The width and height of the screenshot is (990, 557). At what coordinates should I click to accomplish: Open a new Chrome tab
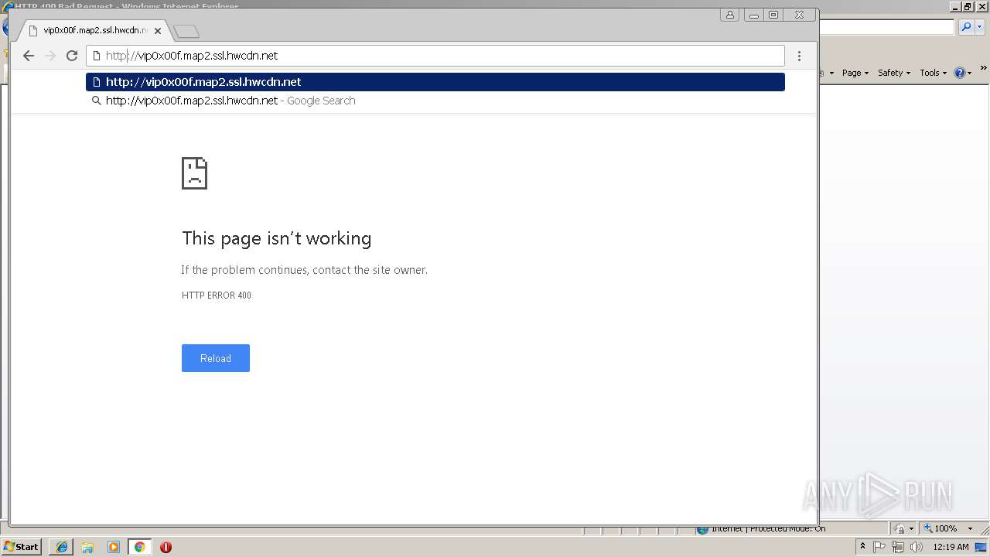point(186,31)
